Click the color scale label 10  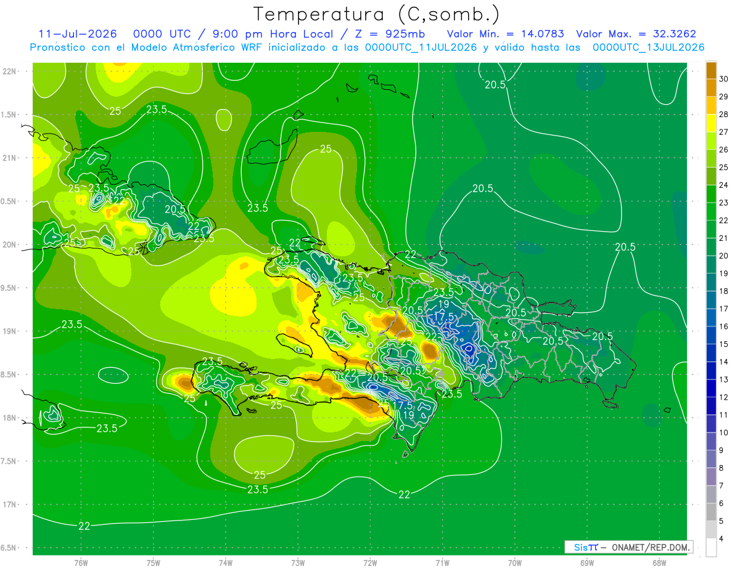pos(723,433)
